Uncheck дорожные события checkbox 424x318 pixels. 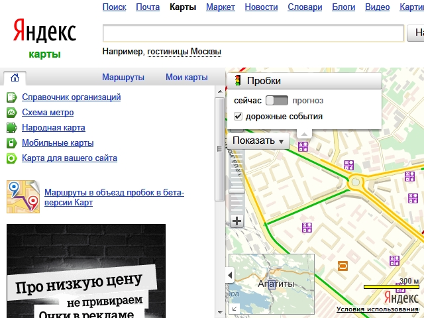click(238, 117)
